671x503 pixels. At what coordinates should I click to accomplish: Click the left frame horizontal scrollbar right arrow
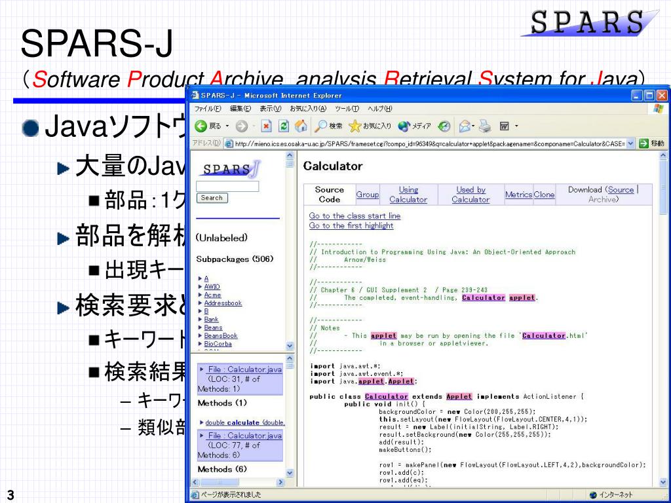(280, 482)
